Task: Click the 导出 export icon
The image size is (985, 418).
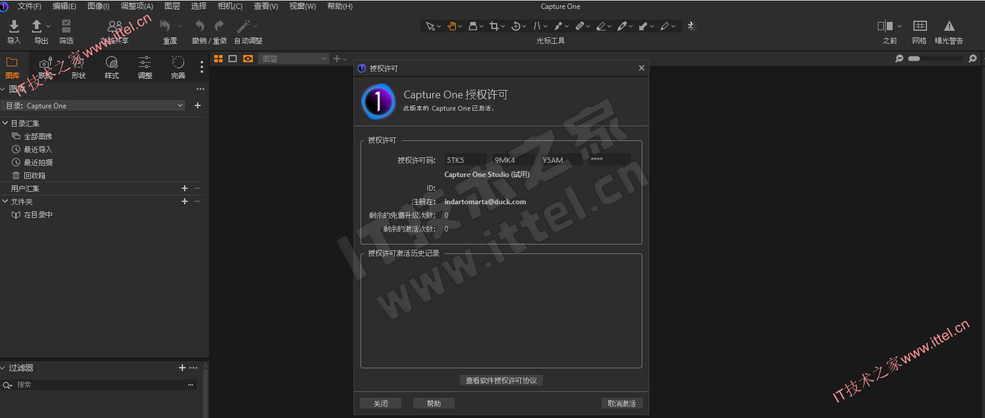Action: coord(37,26)
